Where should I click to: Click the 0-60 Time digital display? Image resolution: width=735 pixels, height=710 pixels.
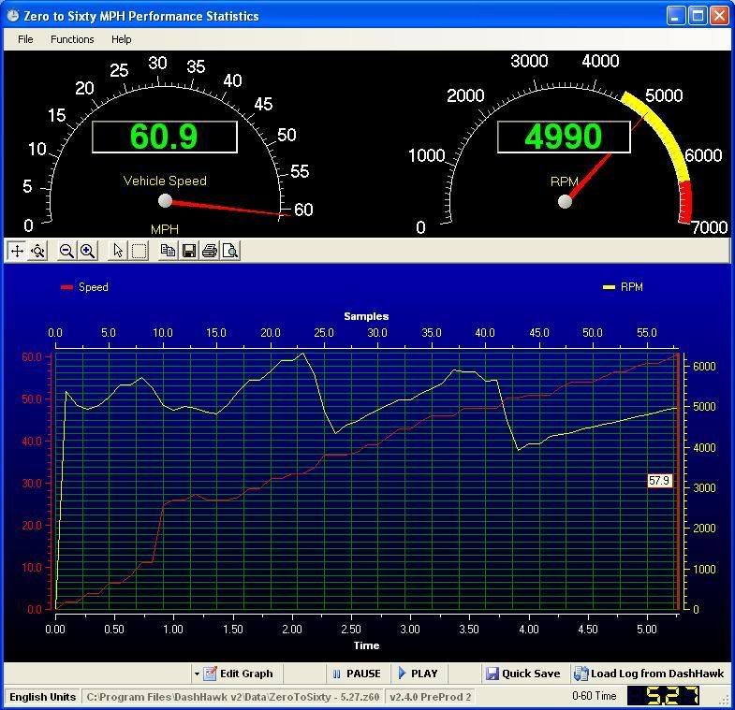pyautogui.click(x=664, y=696)
